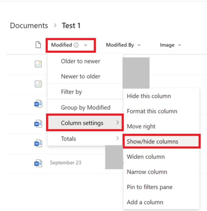Select Show/hide columns
The width and height of the screenshot is (207, 211).
click(161, 142)
